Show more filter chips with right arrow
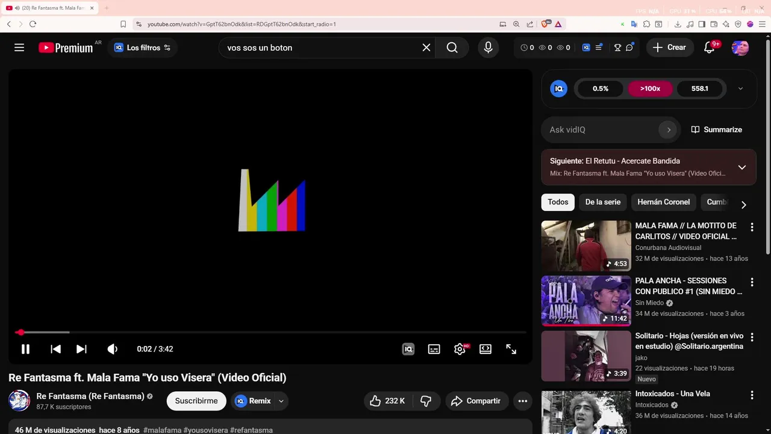The height and width of the screenshot is (434, 771). pos(743,205)
